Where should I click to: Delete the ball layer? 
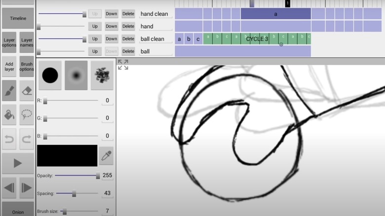coord(128,51)
